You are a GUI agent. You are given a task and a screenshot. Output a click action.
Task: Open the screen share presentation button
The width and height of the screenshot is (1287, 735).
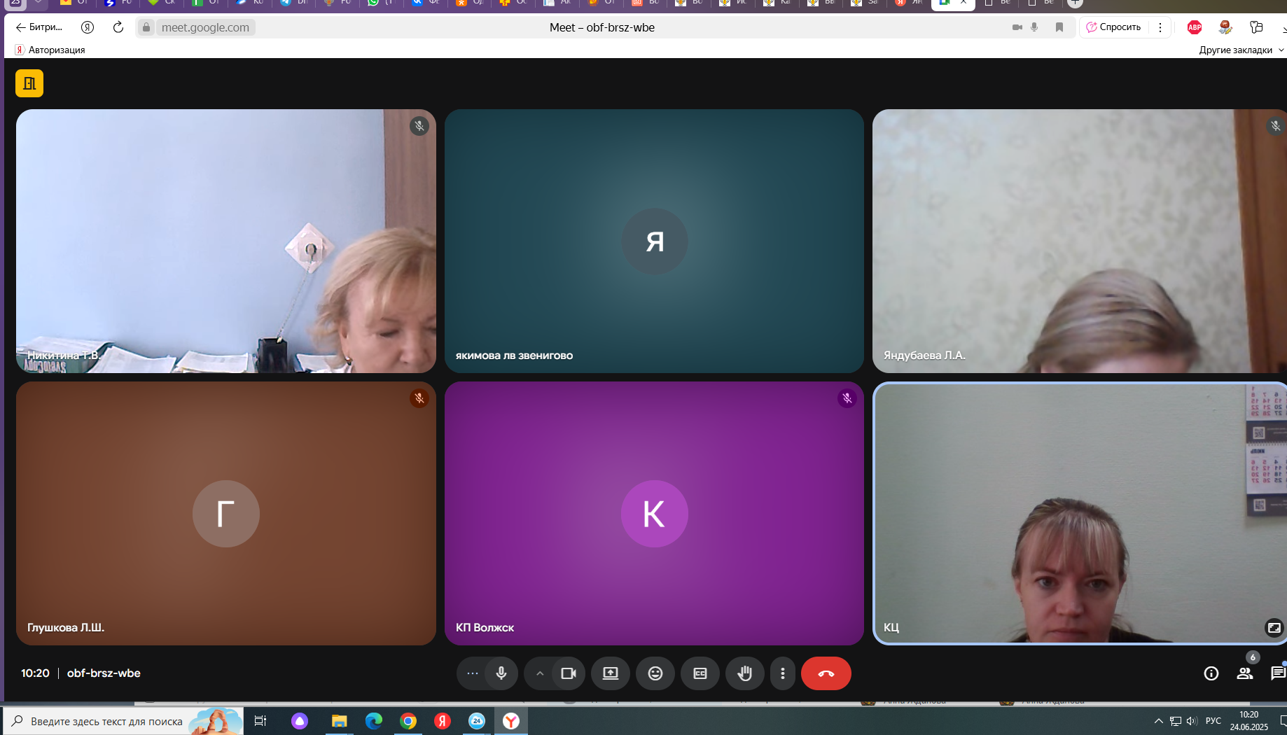(610, 673)
